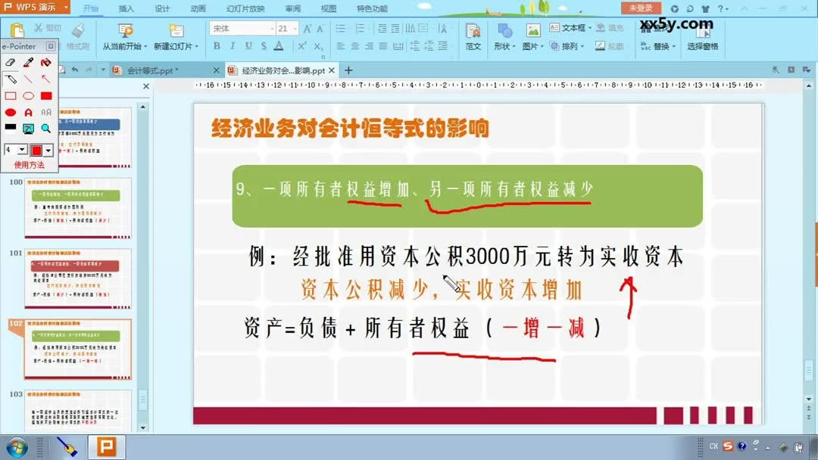Pick the ellipse drawing tool in e-Pointer
Screen dimensions: 818x460
pyautogui.click(x=30, y=94)
